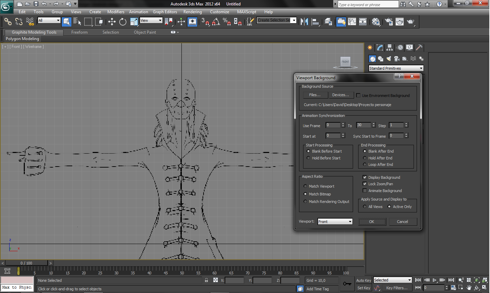
Task: Uncheck the Lock Zoom/Pan checkbox
Action: pyautogui.click(x=365, y=184)
